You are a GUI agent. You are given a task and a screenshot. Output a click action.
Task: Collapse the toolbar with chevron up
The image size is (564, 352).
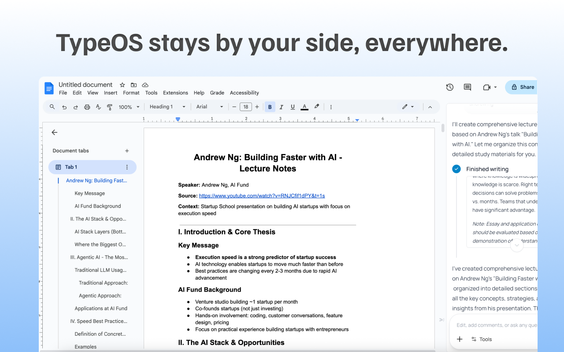coord(430,107)
